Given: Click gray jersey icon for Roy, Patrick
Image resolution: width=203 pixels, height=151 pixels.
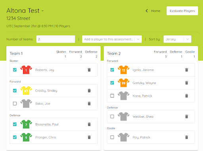Looking at the screenshot, I should point(123,137).
